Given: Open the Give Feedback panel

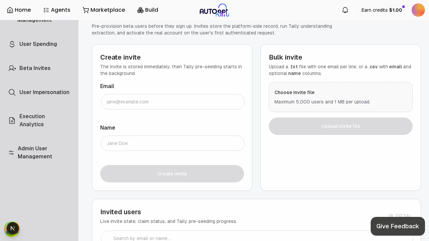Looking at the screenshot, I should [x=397, y=226].
